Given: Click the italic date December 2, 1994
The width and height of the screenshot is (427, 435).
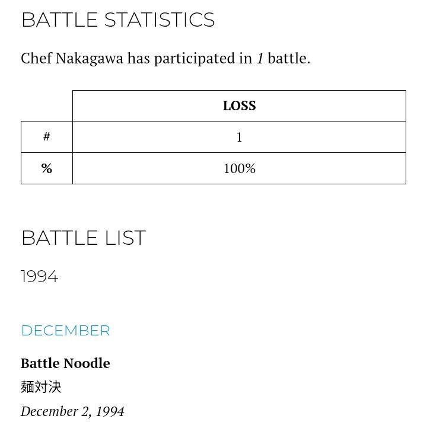Looking at the screenshot, I should point(72,411).
